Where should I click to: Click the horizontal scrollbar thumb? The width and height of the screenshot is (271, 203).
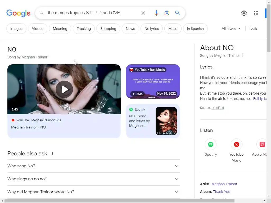(x=119, y=201)
